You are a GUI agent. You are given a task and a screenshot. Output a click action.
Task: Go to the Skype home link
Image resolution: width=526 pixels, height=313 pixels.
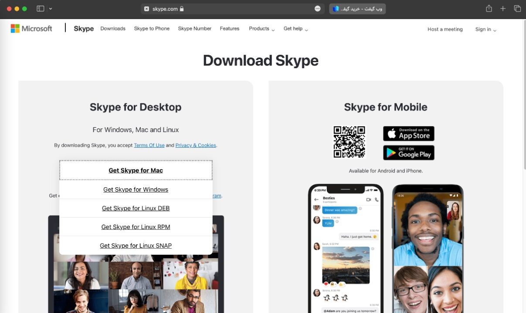click(84, 29)
